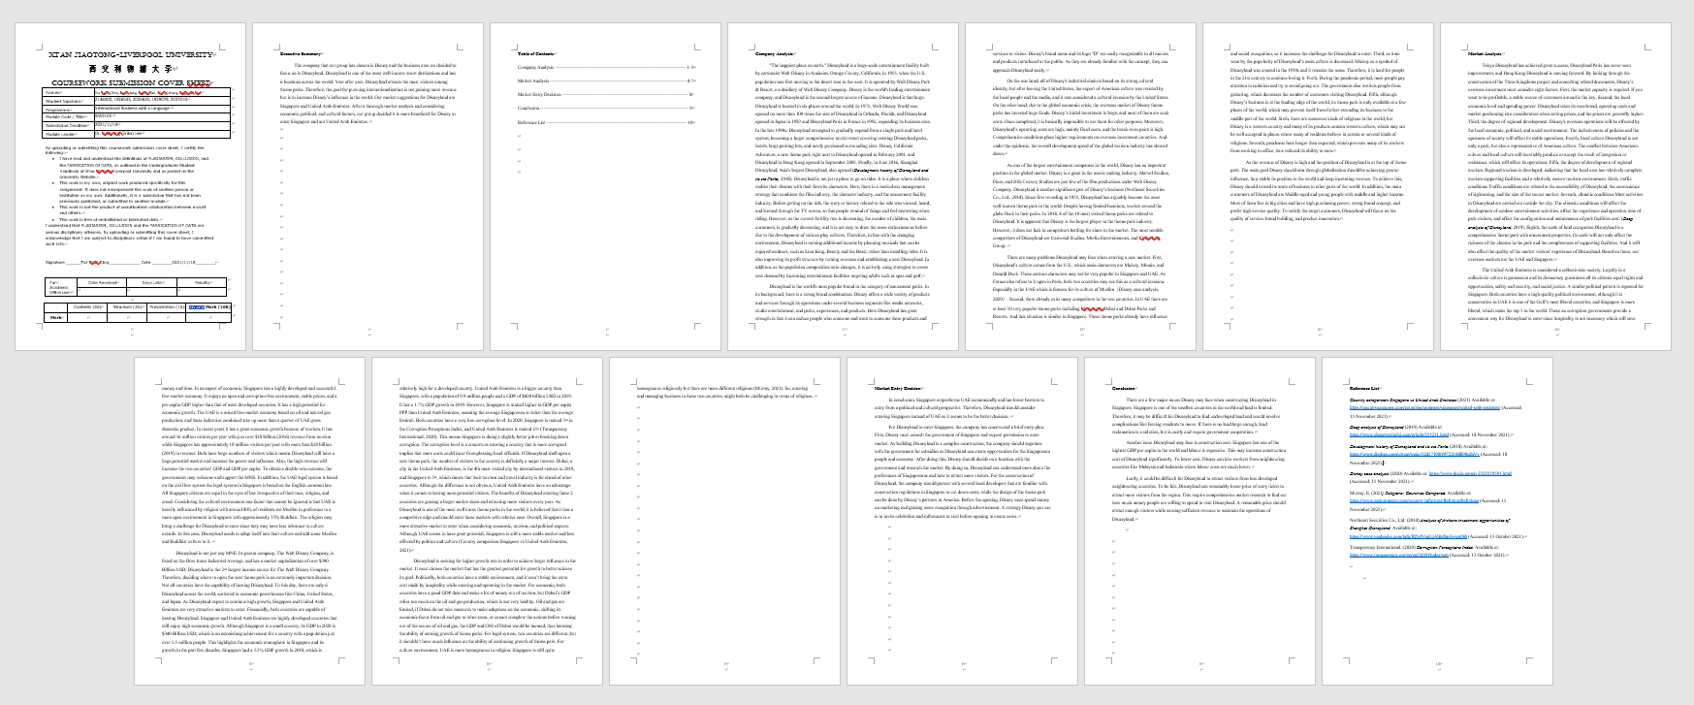The image size is (1694, 705).
Task: Click 'Coursework Submission Cover Sheet' heading
Action: coord(131,82)
